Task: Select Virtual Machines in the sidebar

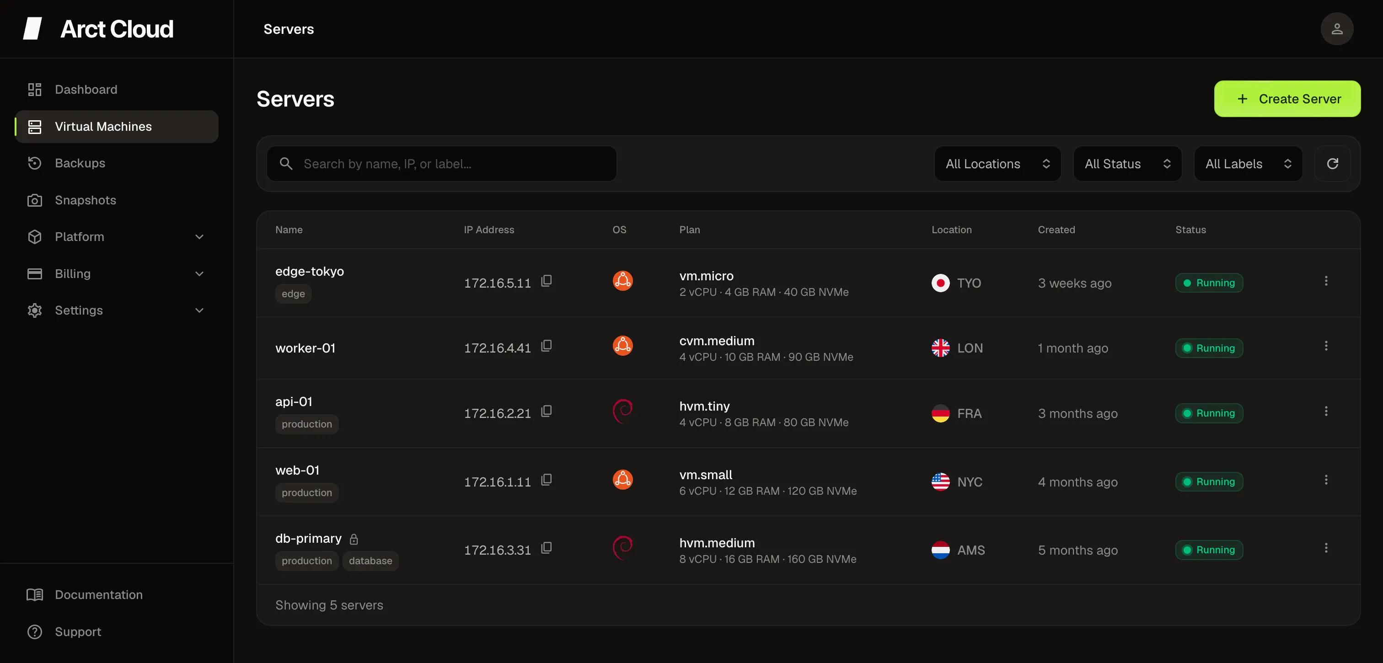Action: tap(117, 127)
